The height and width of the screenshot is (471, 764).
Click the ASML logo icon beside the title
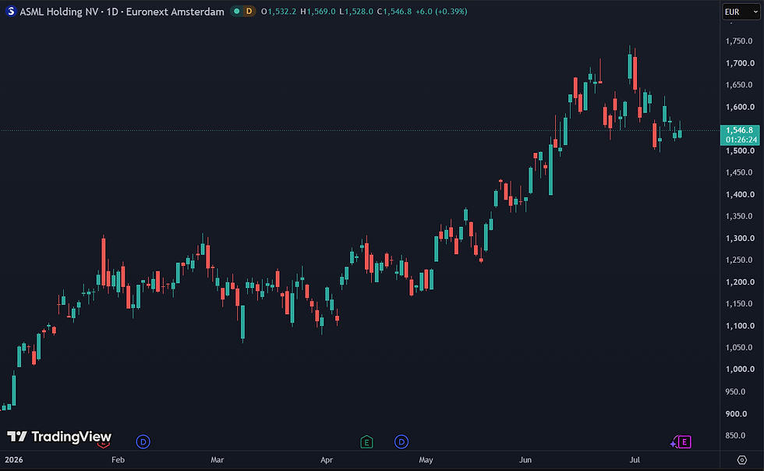click(x=11, y=11)
